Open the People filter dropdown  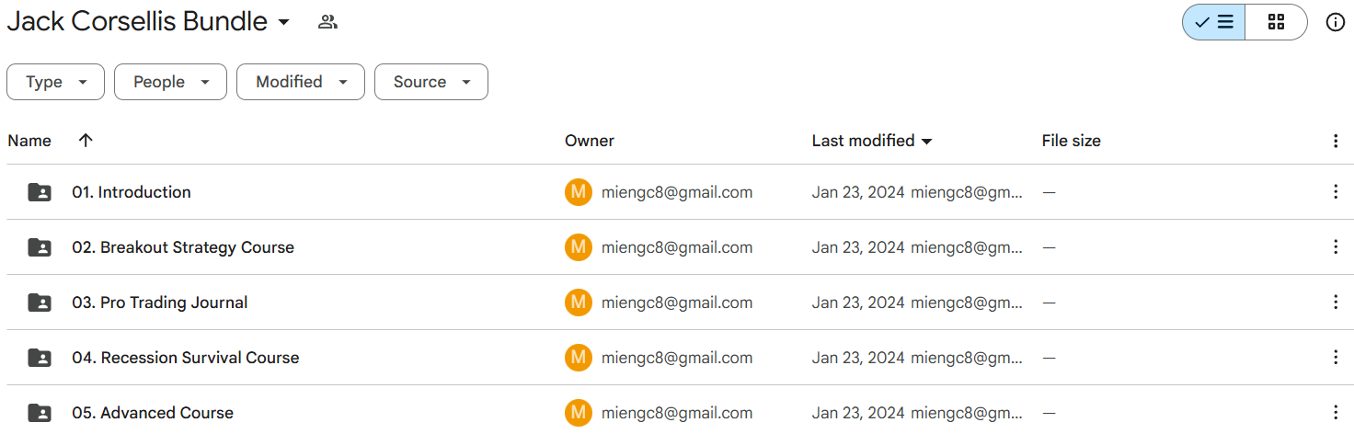pos(170,82)
